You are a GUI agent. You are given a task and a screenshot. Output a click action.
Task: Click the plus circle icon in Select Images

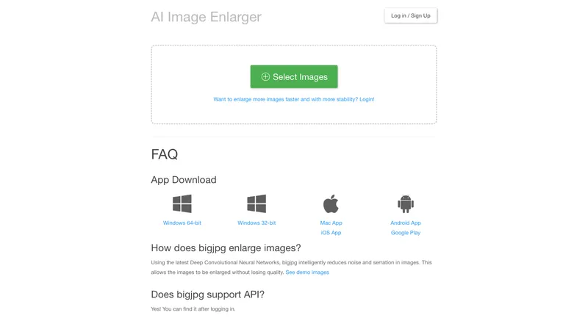click(265, 77)
